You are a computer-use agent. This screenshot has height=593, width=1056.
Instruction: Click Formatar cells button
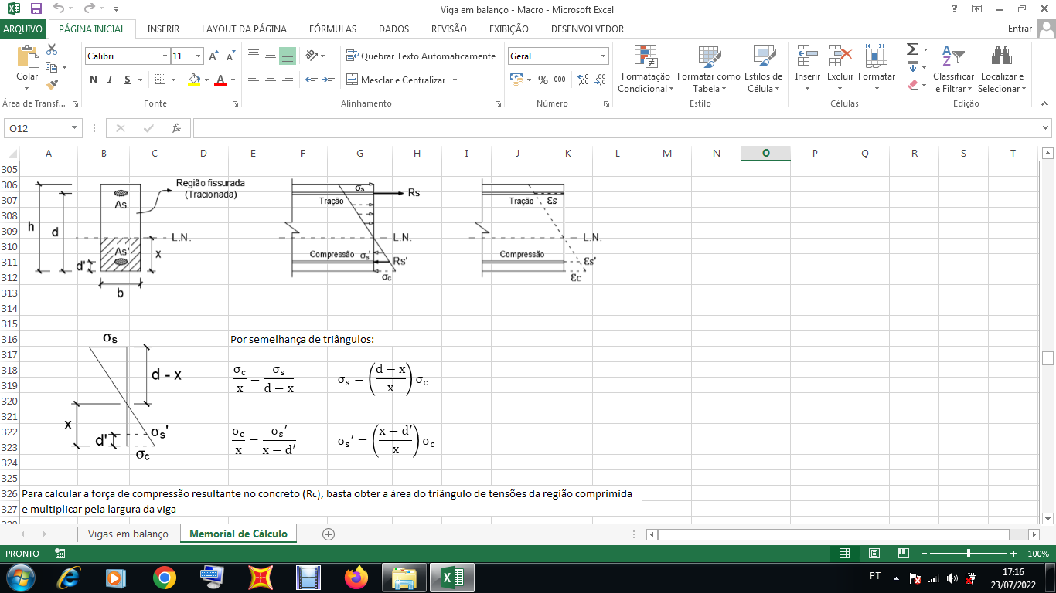(x=877, y=69)
